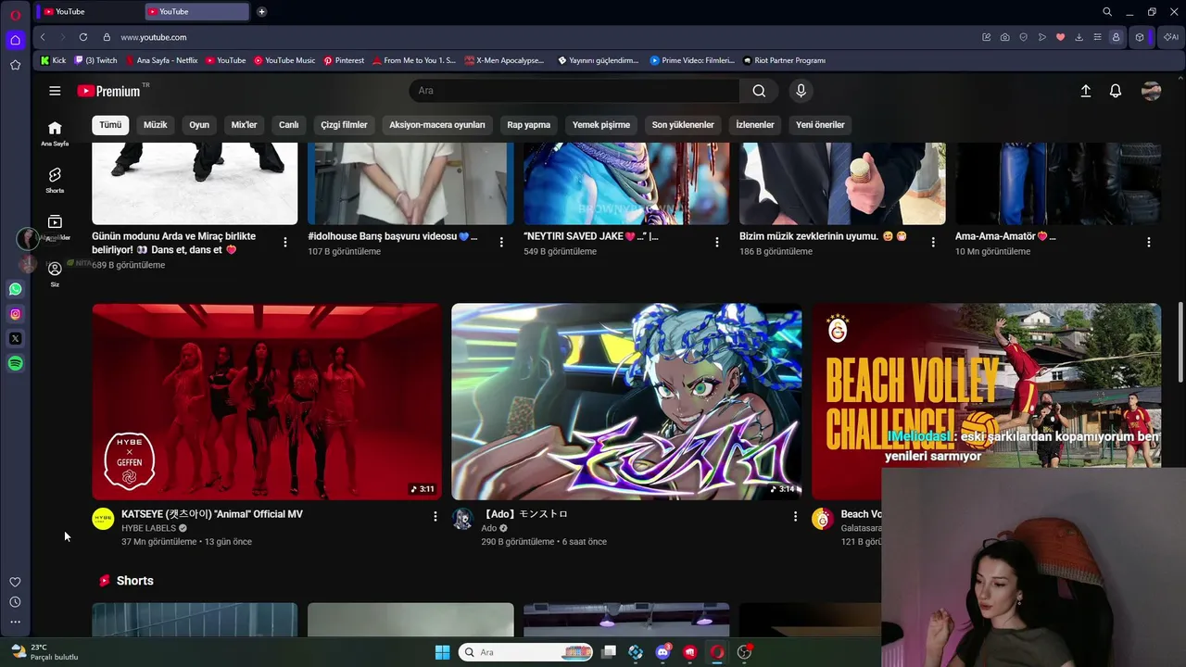Open the Kick bookmark
The height and width of the screenshot is (667, 1186).
coord(53,60)
